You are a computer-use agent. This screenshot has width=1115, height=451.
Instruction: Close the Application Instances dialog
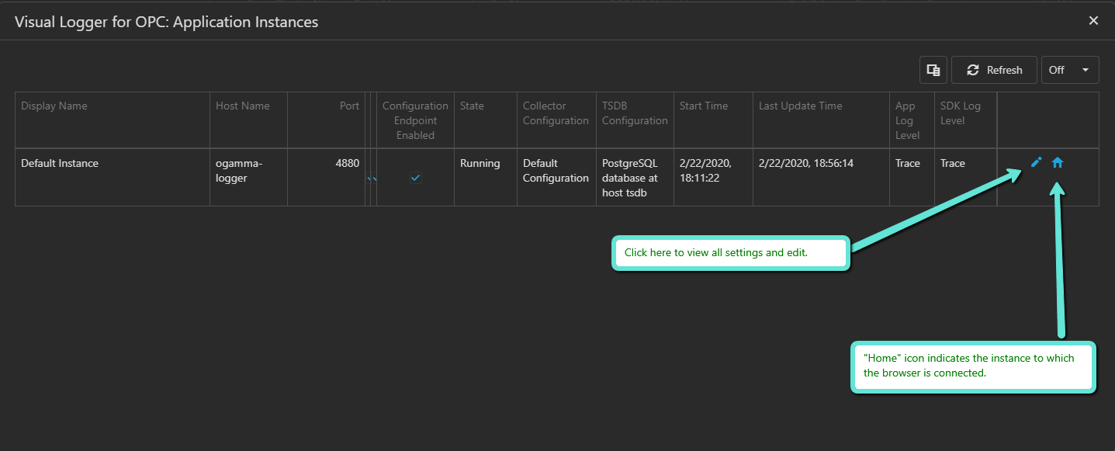click(1093, 21)
